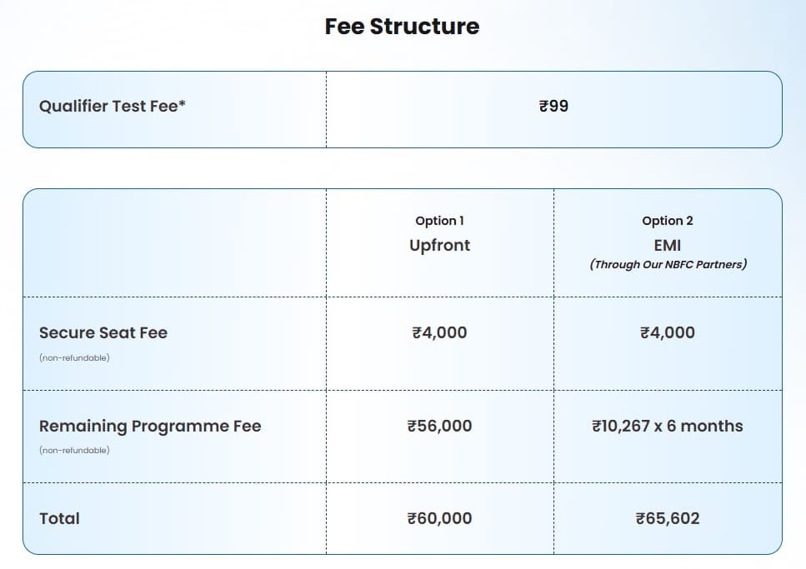Click non-refundable note under Remaining Programme Fee
The image size is (806, 569).
click(74, 451)
